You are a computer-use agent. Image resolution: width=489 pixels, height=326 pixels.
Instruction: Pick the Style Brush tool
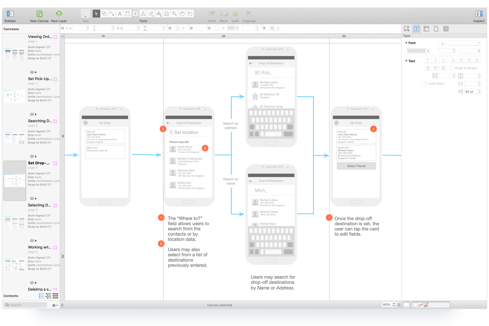(x=151, y=14)
